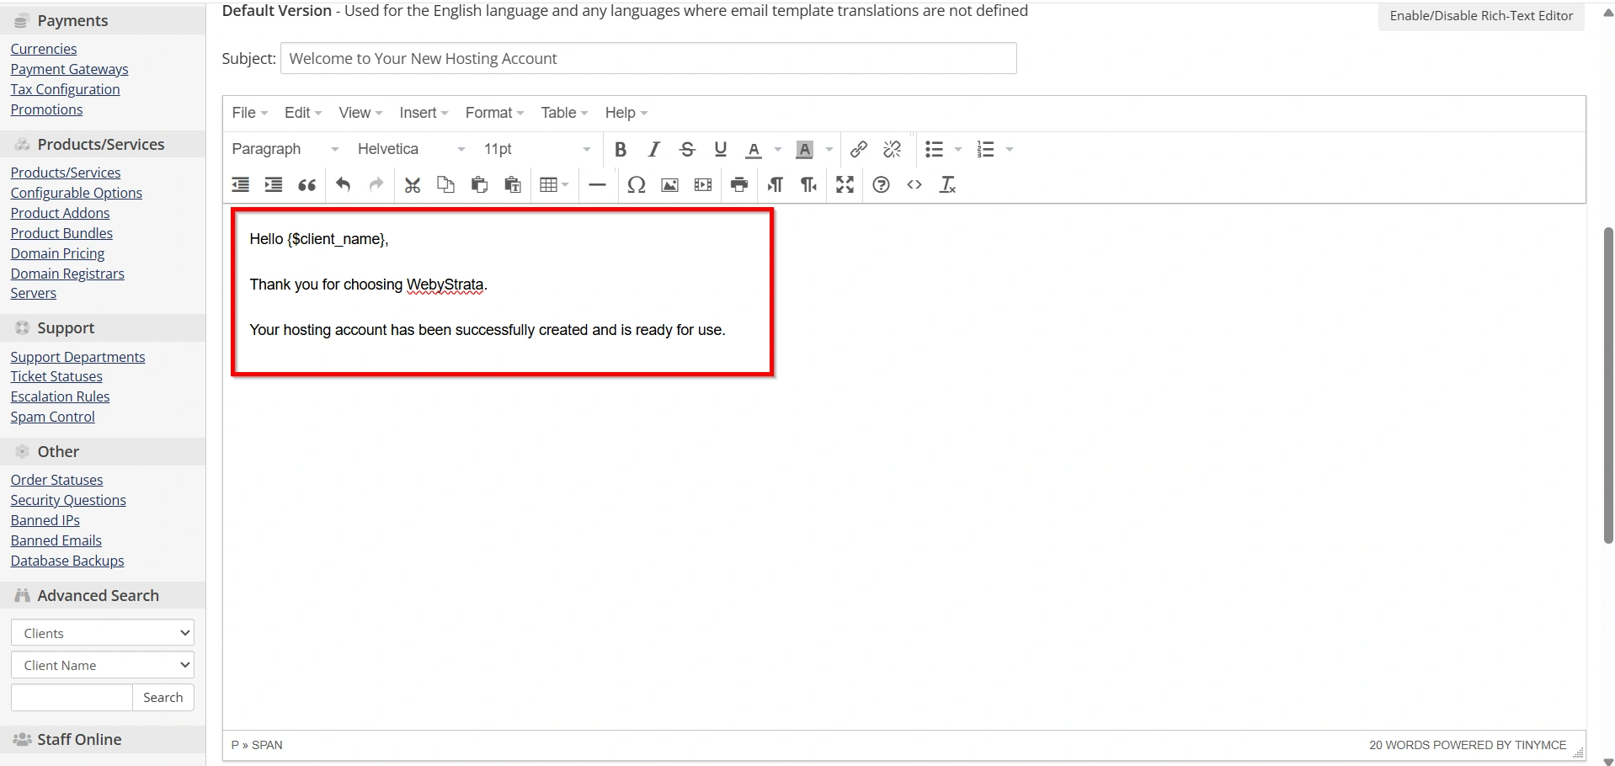The height and width of the screenshot is (766, 1615).
Task: Click the paste as text icon
Action: pyautogui.click(x=513, y=185)
